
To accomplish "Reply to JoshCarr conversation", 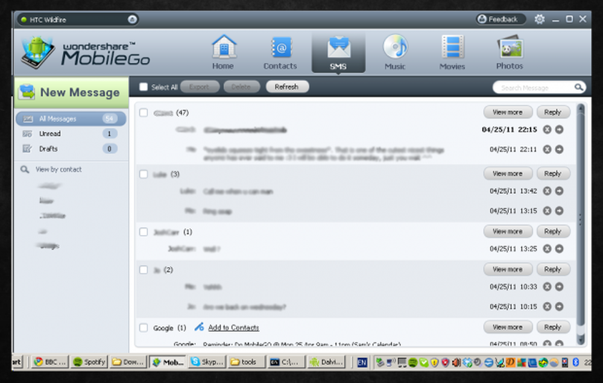I will [x=553, y=232].
